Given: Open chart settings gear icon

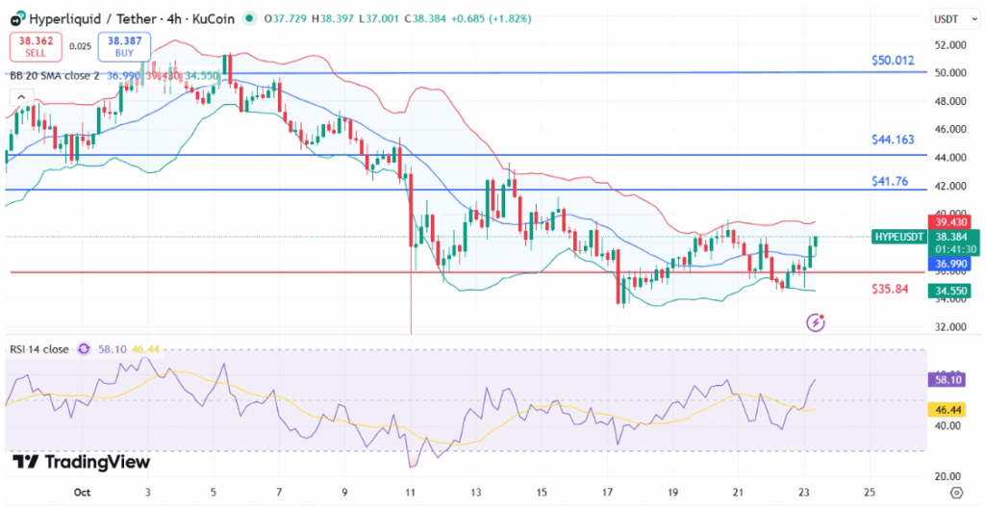Looking at the screenshot, I should click(956, 492).
